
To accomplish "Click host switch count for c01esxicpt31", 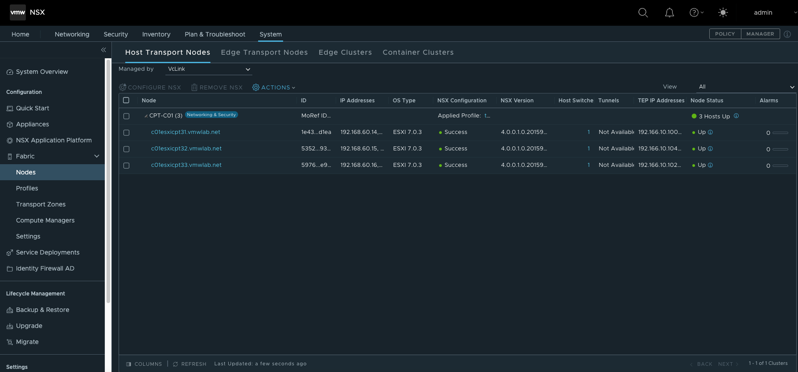I will [588, 132].
